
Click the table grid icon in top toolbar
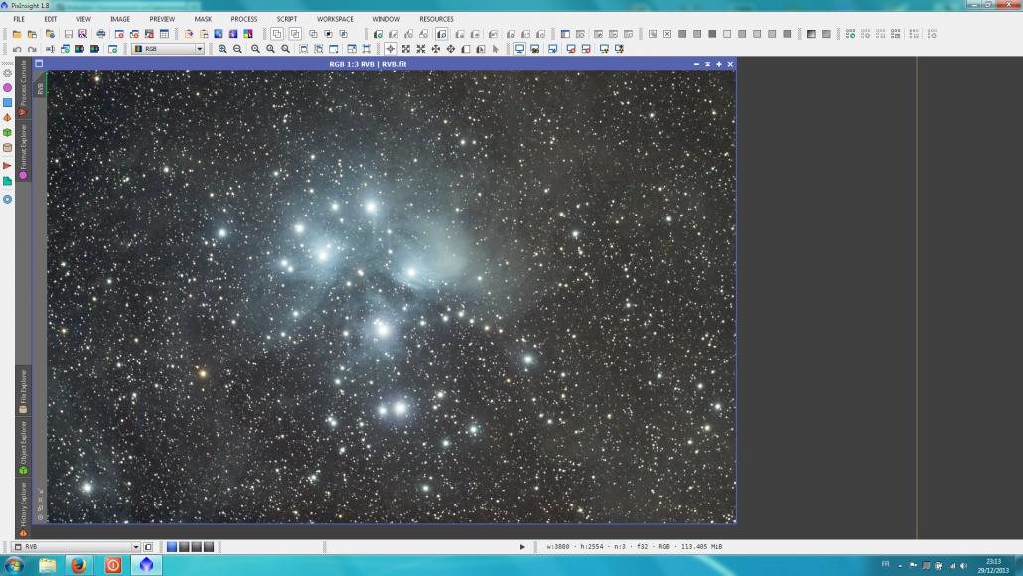point(165,34)
